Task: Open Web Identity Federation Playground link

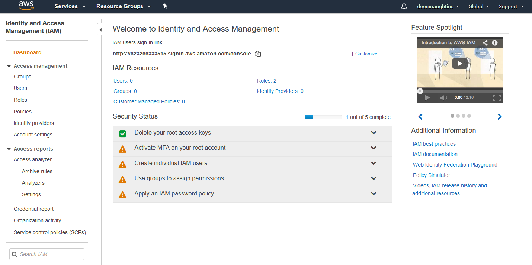Action: point(455,165)
